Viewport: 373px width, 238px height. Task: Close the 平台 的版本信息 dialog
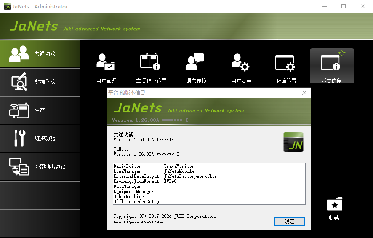[x=304, y=93]
